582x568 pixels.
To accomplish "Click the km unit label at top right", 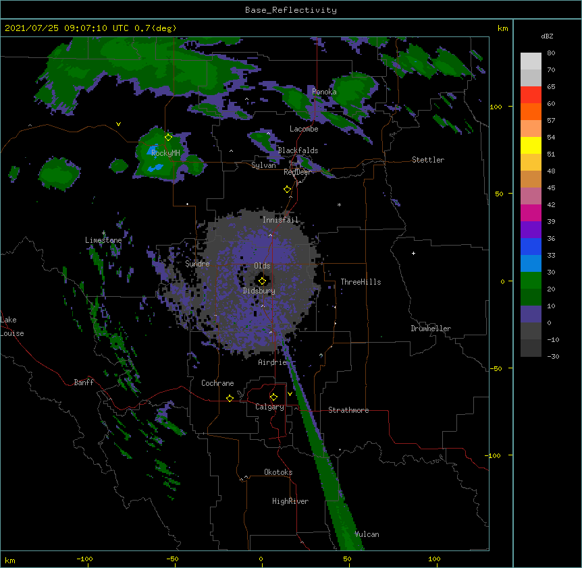I will [x=502, y=28].
